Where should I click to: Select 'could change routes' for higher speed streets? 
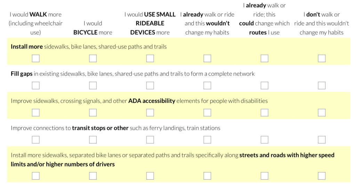pos(265,176)
